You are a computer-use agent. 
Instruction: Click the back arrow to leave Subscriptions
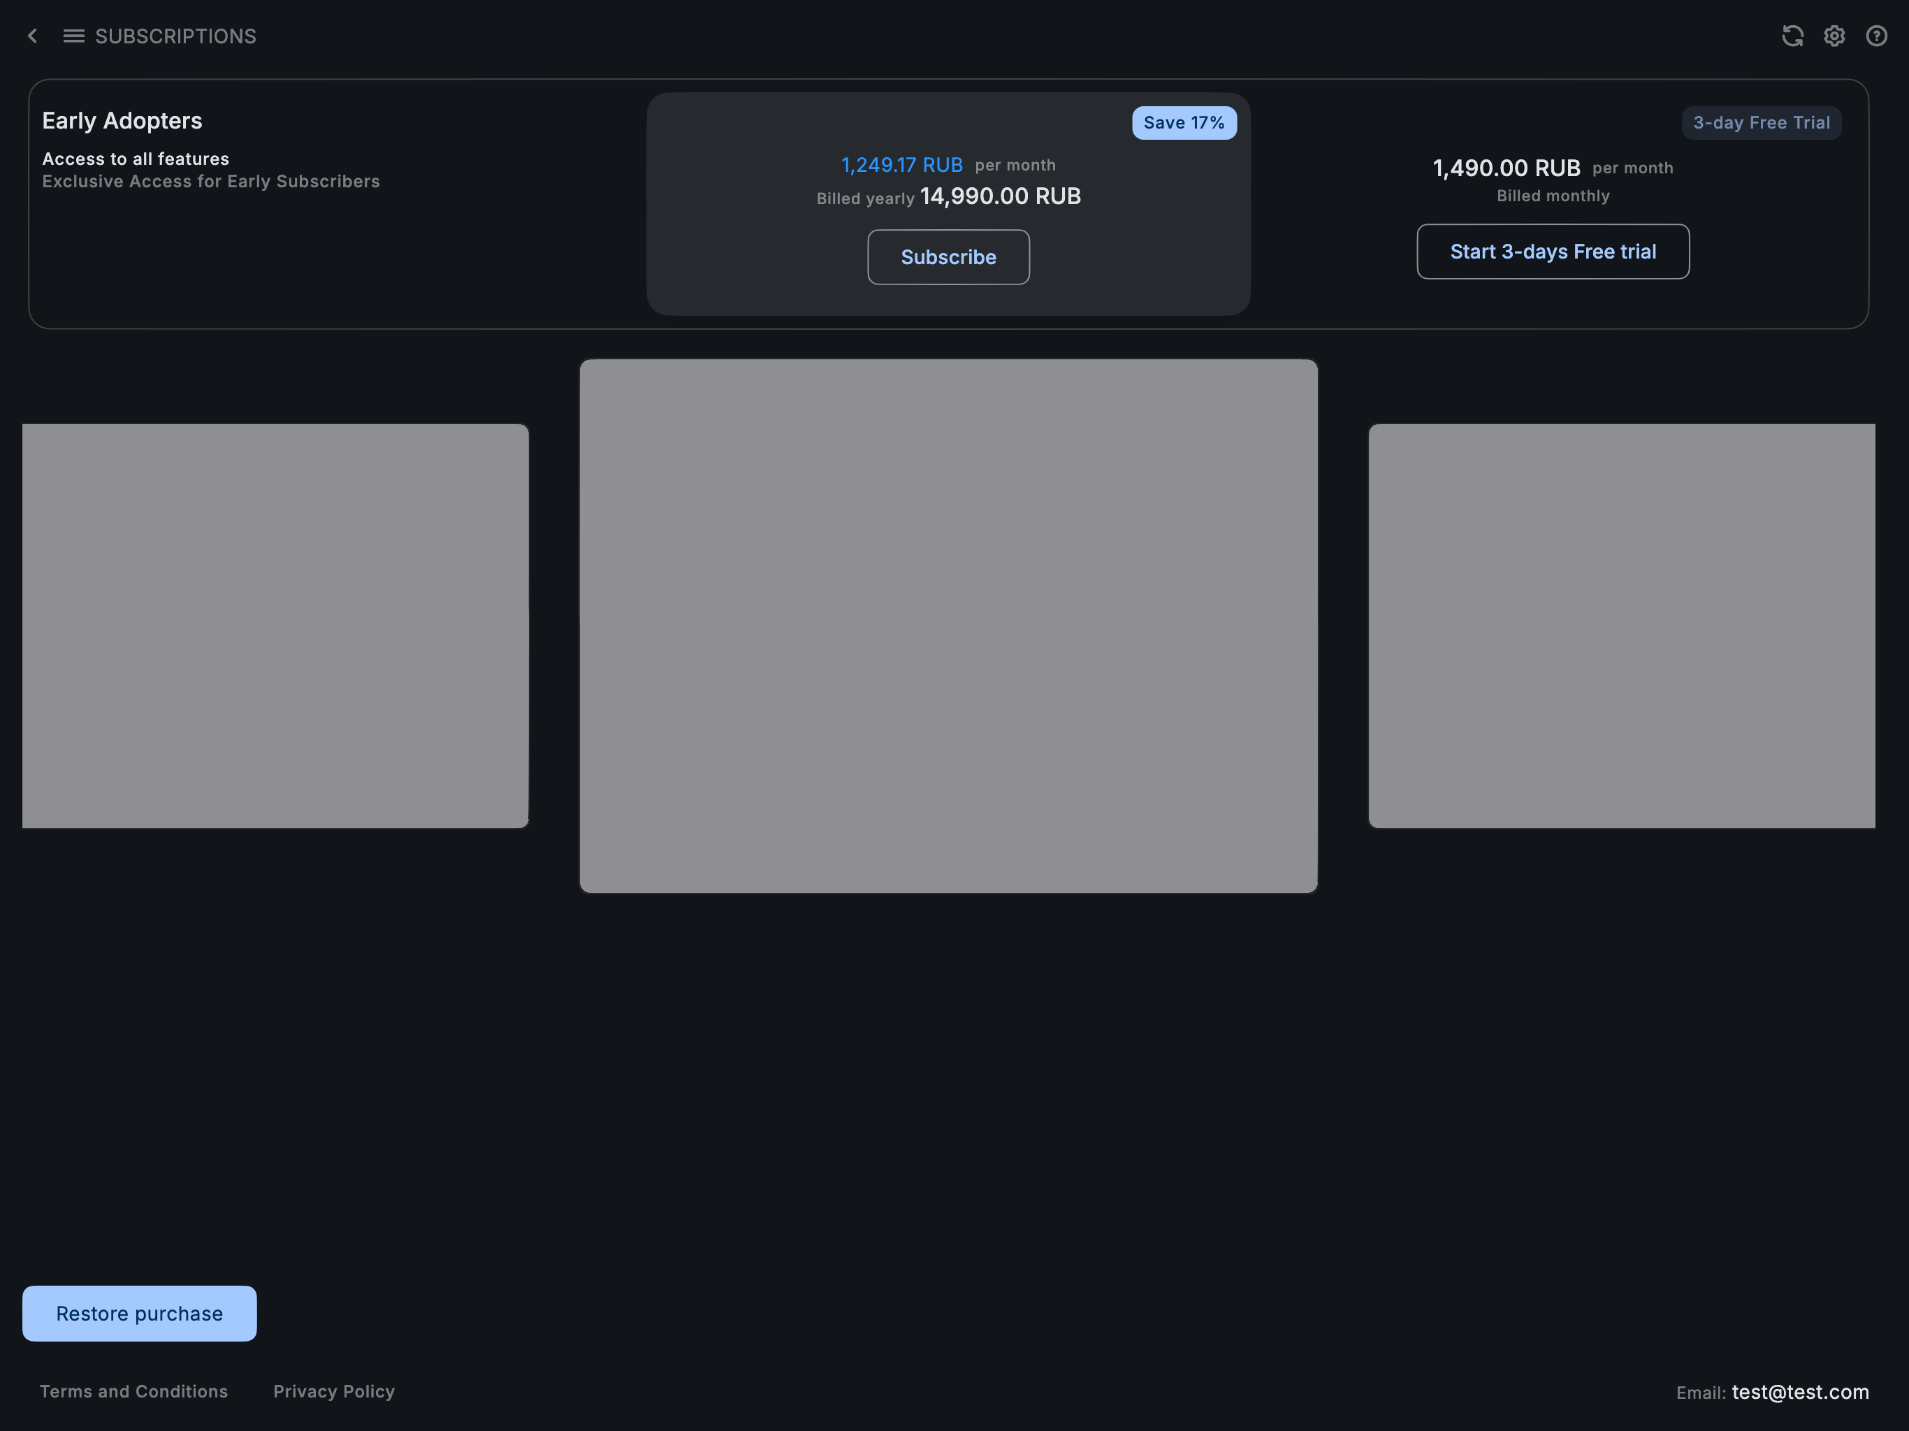(x=32, y=36)
